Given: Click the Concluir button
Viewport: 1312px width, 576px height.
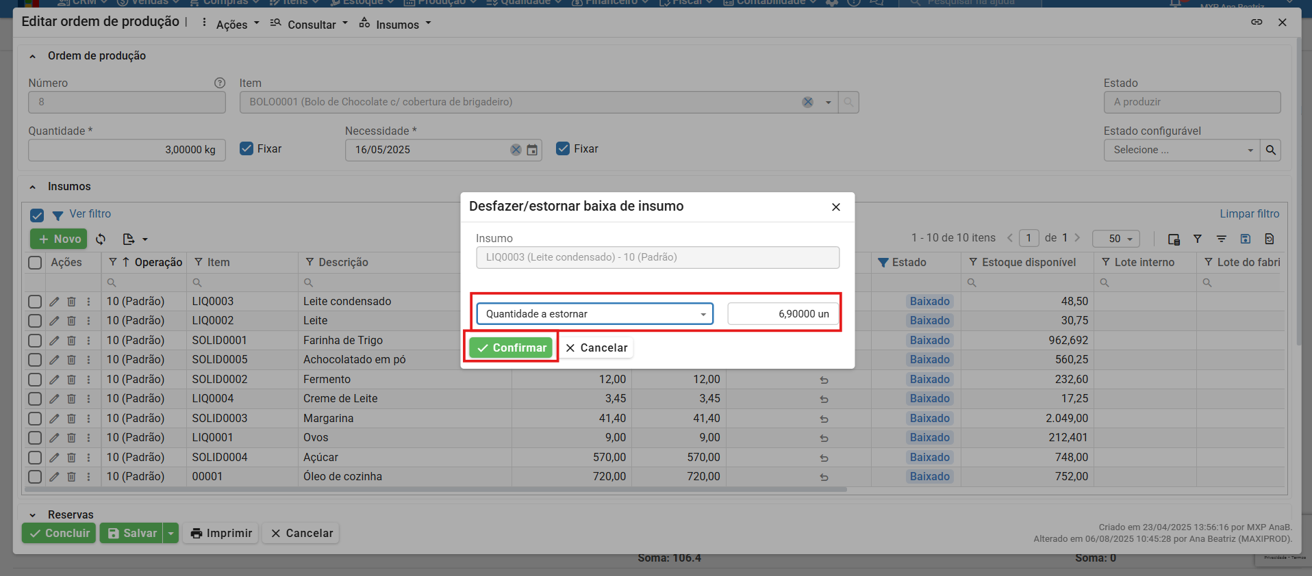Looking at the screenshot, I should click(59, 534).
